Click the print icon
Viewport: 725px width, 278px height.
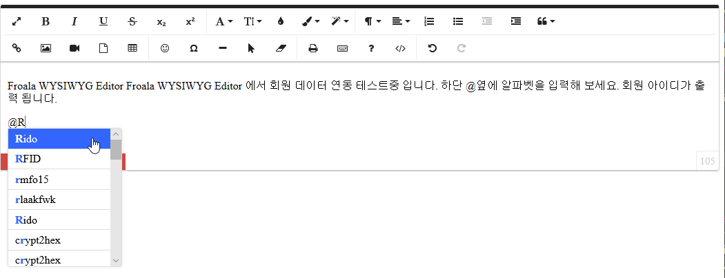coord(313,48)
